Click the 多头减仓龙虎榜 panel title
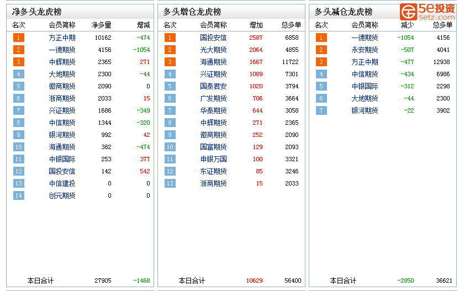 tap(344, 12)
